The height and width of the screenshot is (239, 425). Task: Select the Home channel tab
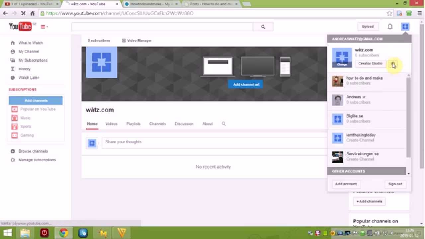(x=92, y=124)
